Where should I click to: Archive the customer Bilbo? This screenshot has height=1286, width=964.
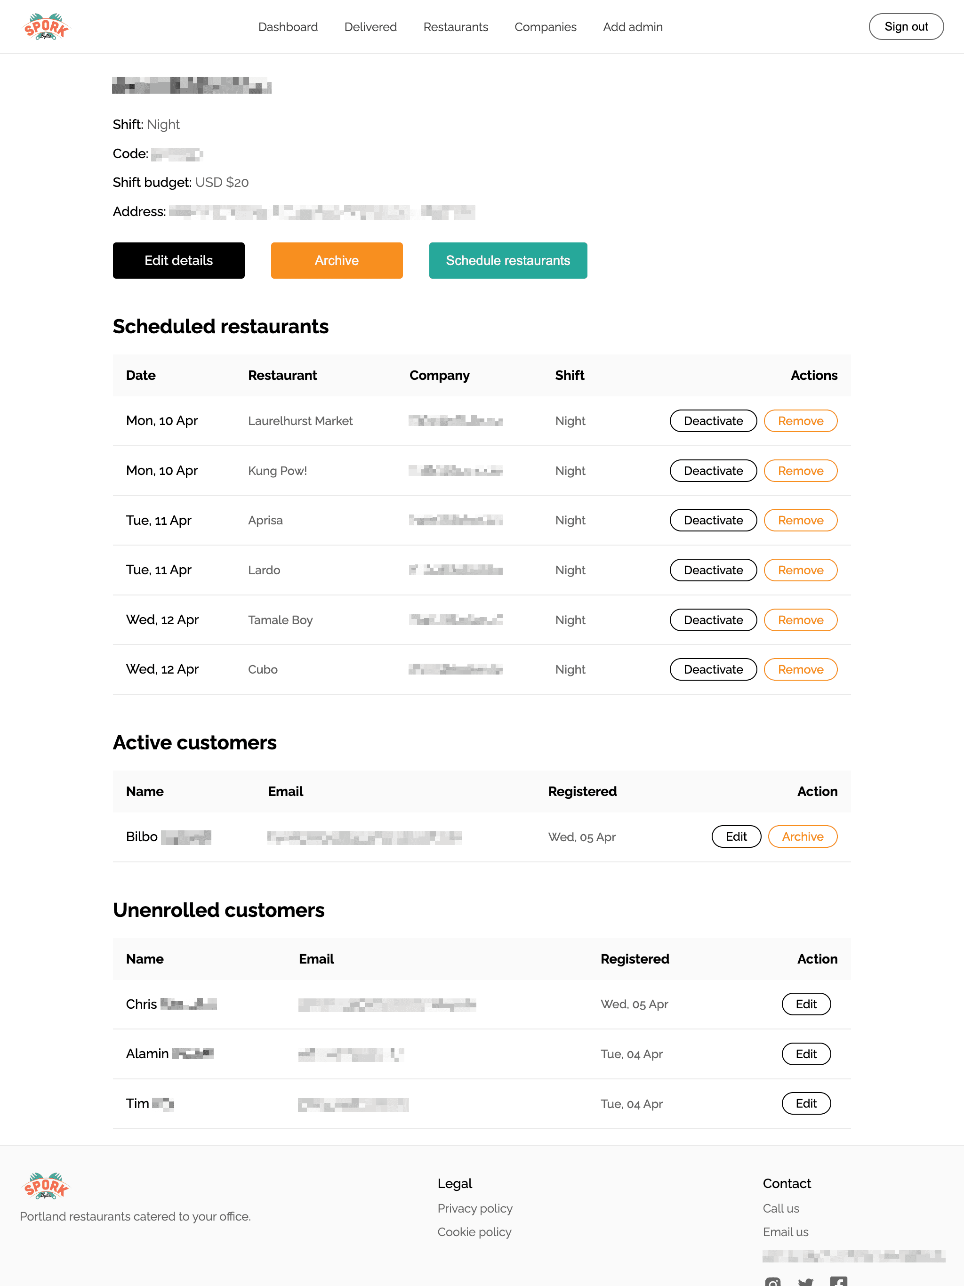[803, 836]
